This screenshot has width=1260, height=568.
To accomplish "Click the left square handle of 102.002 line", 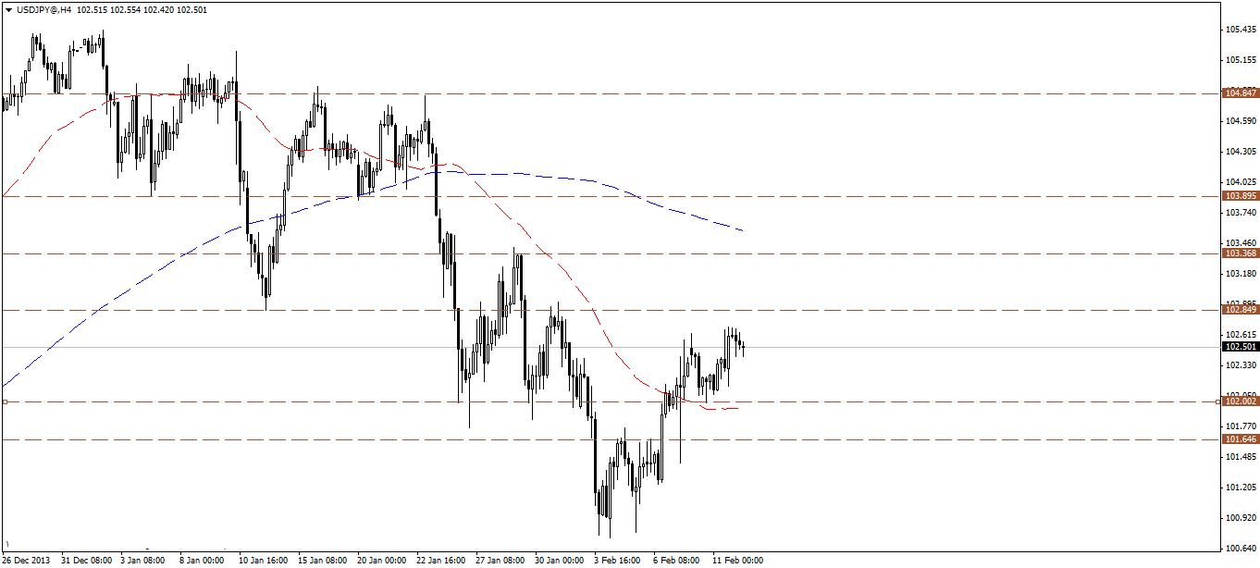I will pyautogui.click(x=5, y=401).
